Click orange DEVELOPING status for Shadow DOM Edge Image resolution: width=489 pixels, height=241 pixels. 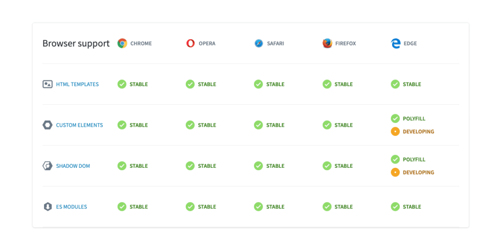coord(412,172)
